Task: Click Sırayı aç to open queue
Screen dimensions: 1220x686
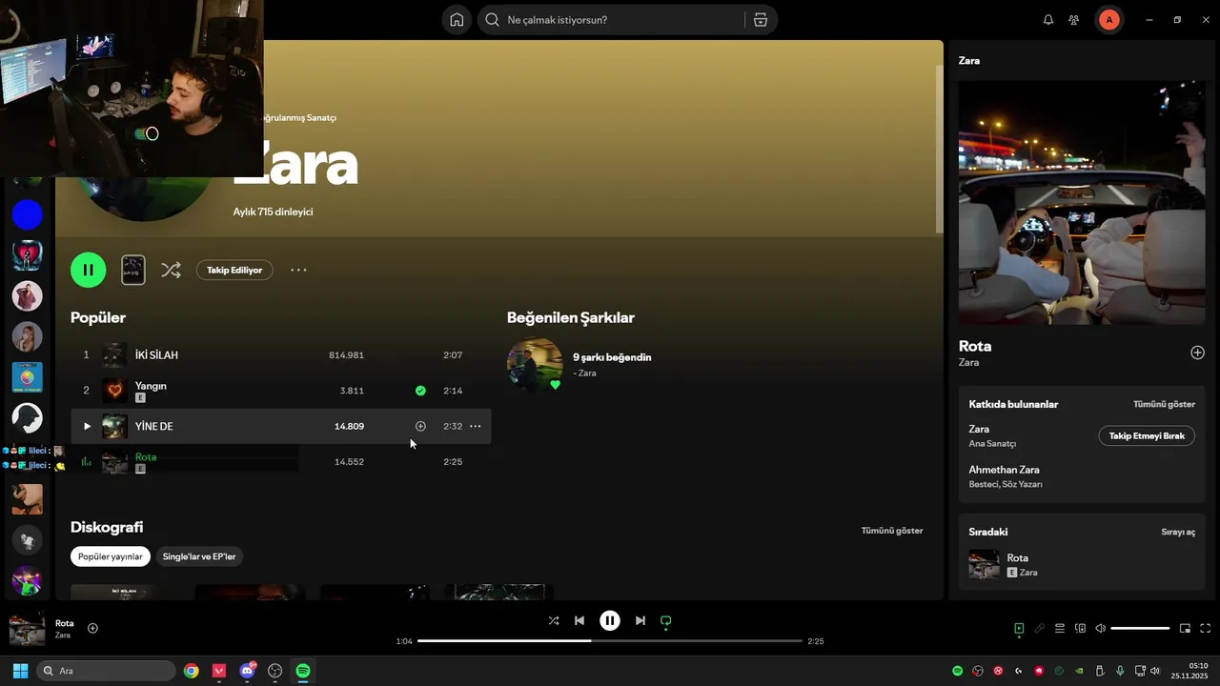Action: pos(1178,532)
